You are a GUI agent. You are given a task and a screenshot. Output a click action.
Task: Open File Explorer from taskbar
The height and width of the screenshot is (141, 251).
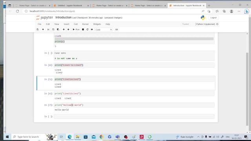point(78,137)
